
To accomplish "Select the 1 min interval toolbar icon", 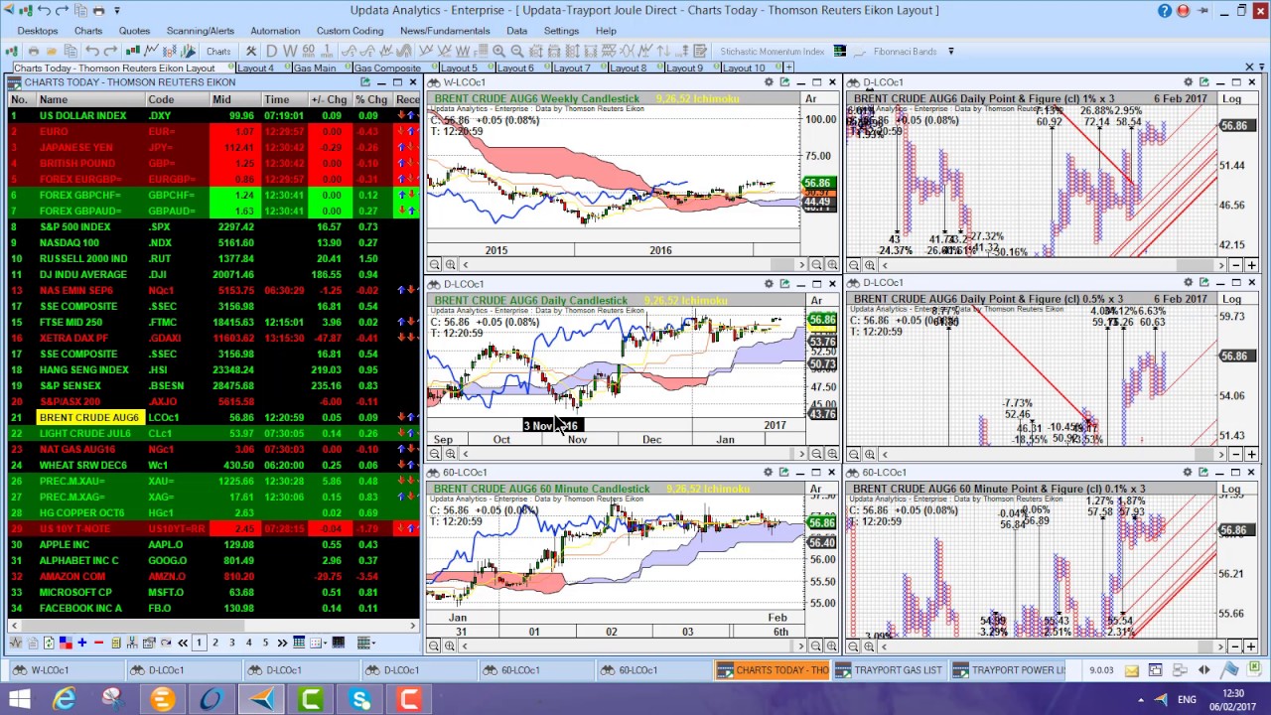I will (327, 51).
